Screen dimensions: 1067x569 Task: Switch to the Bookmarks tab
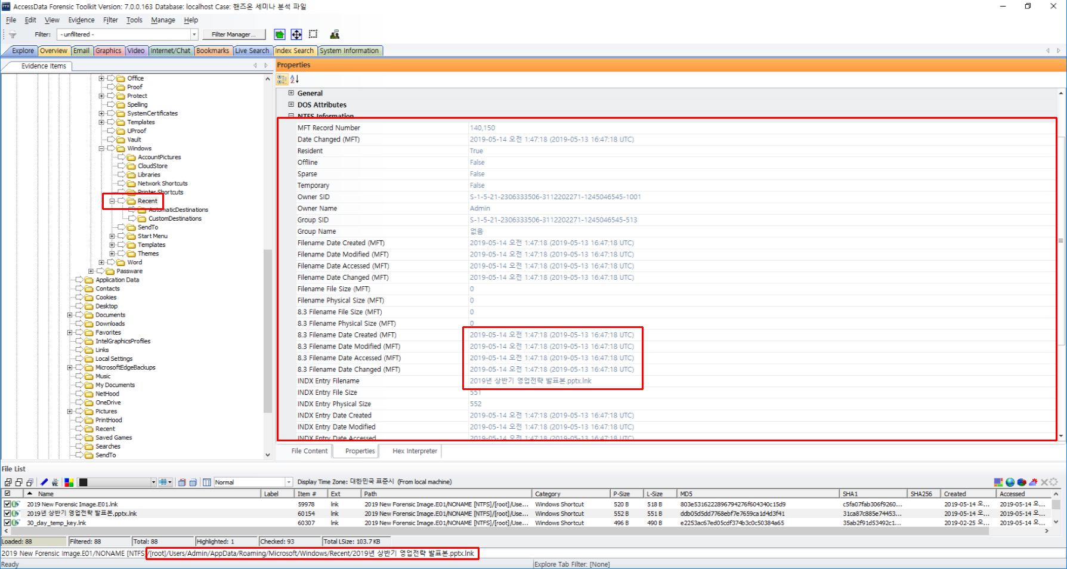pyautogui.click(x=212, y=51)
